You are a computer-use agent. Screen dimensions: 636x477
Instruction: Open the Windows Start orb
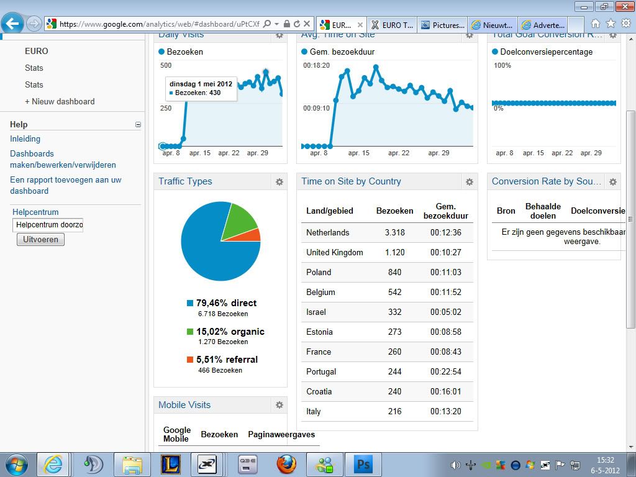(x=16, y=465)
